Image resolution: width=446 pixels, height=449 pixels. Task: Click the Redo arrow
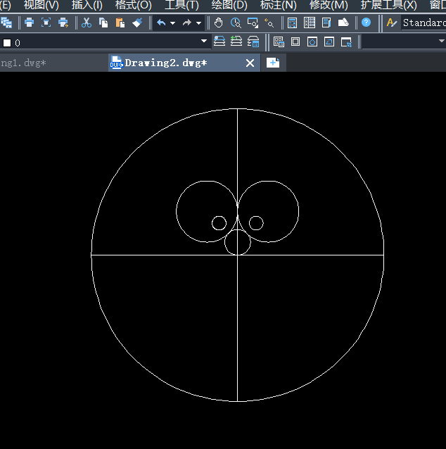(187, 23)
